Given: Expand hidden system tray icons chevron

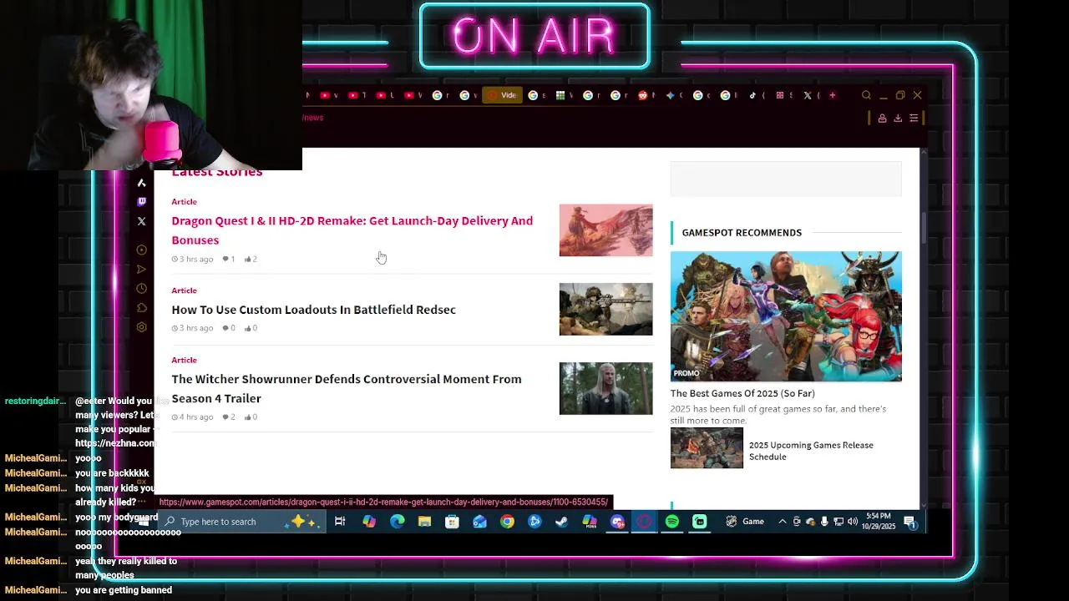Looking at the screenshot, I should tap(782, 522).
